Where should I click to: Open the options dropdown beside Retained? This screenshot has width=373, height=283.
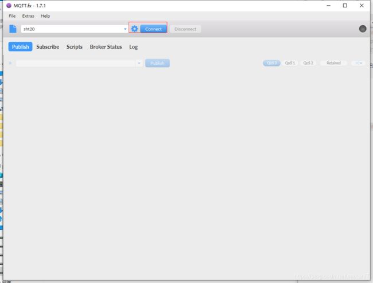(358, 63)
